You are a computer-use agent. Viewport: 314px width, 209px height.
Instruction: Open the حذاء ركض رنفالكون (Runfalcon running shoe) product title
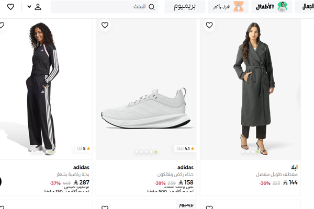(x=176, y=175)
